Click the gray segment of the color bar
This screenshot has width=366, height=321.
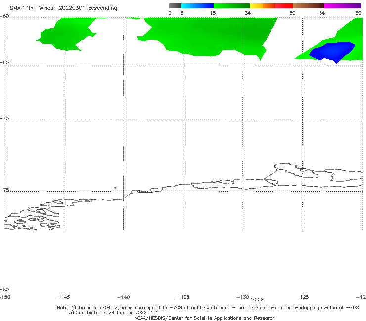(x=175, y=6)
